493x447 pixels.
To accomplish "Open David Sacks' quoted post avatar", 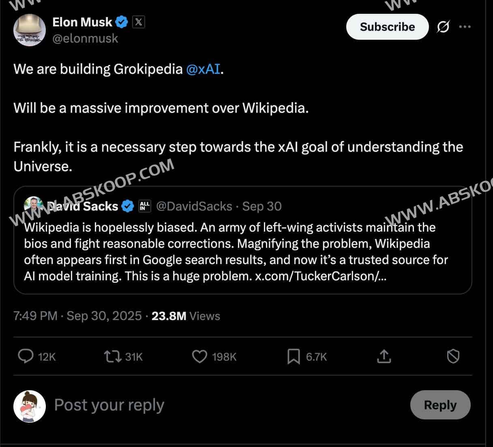I will (33, 205).
